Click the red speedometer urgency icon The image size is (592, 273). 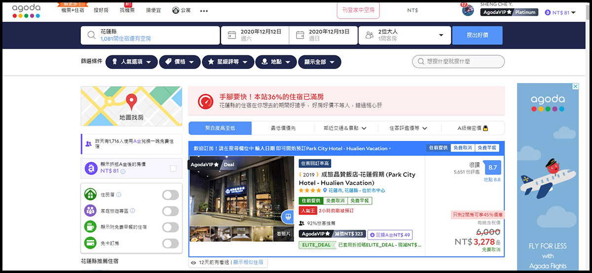coord(205,101)
